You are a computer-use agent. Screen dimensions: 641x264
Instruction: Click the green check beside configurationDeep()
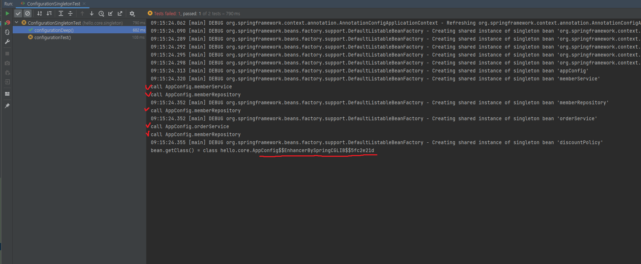click(30, 30)
